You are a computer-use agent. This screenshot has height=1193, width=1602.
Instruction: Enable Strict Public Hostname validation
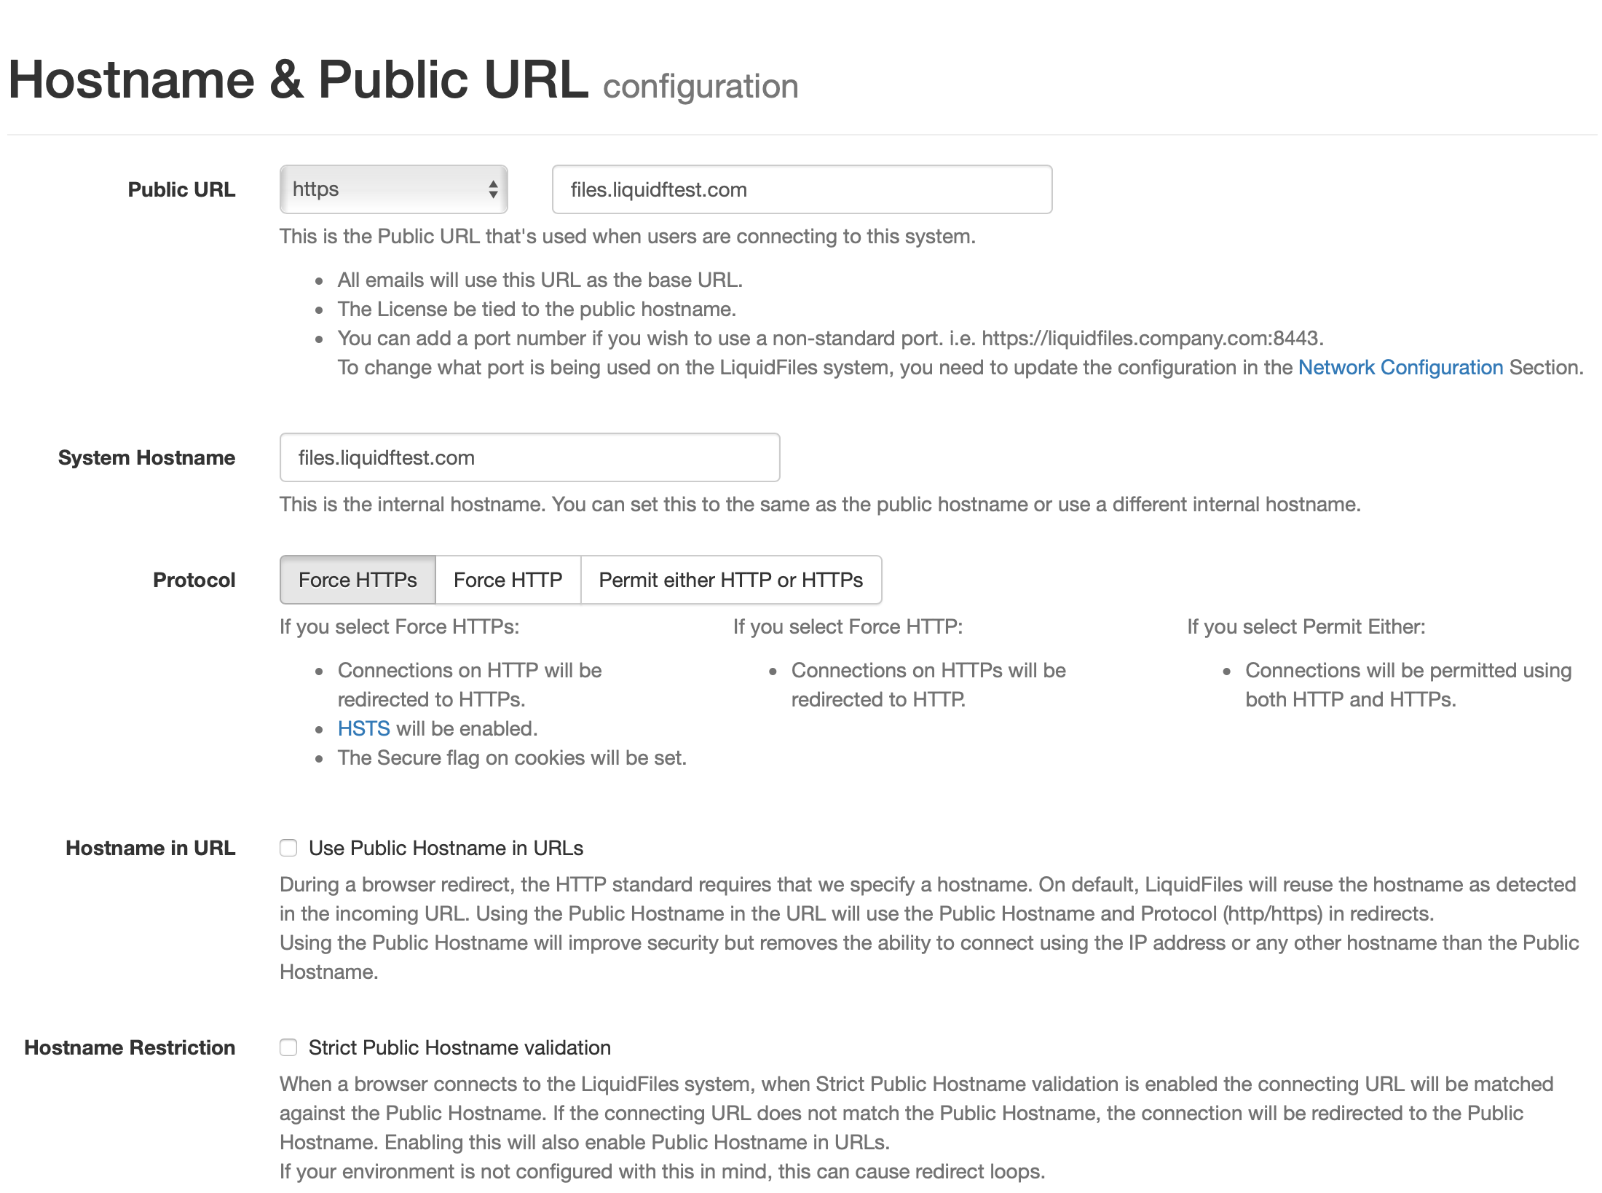point(288,1047)
